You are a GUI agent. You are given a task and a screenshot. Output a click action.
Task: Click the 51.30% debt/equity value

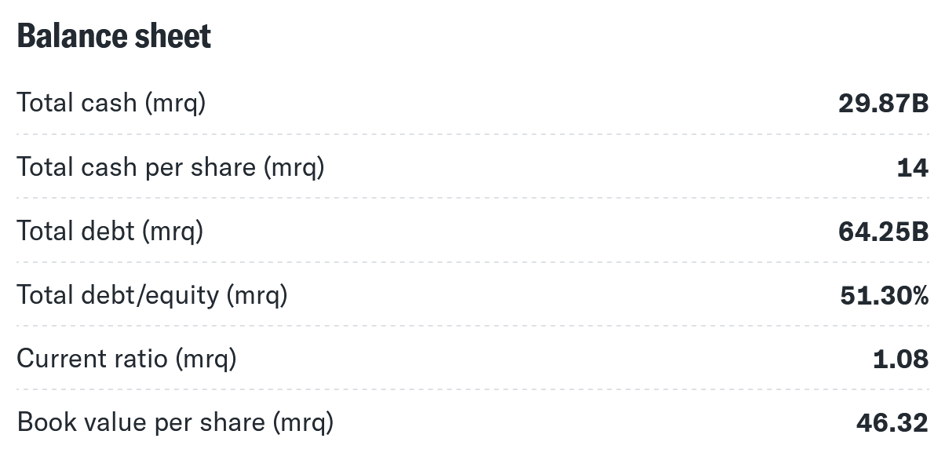coord(884,295)
